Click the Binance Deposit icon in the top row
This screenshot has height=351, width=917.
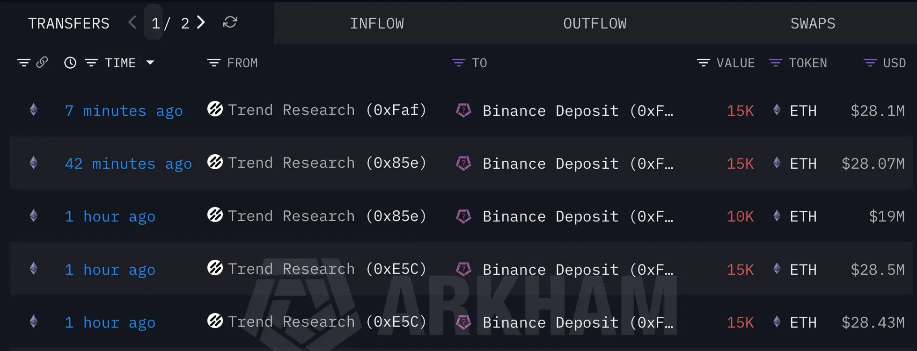coord(463,111)
